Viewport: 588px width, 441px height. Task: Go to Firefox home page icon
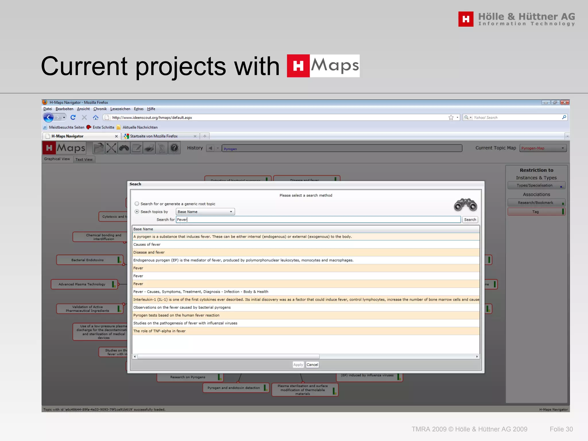[96, 117]
